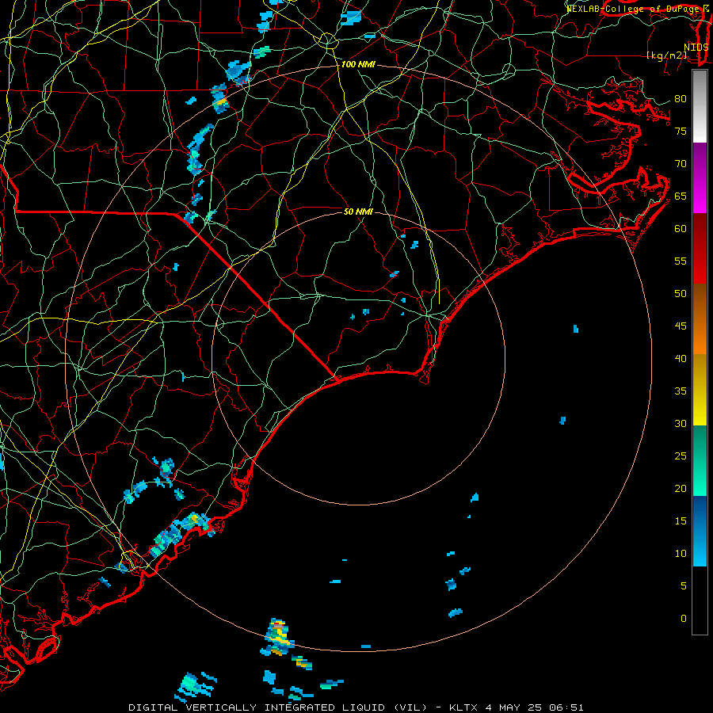
Task: Select the black bottom segment of the color scale
Action: pyautogui.click(x=700, y=601)
